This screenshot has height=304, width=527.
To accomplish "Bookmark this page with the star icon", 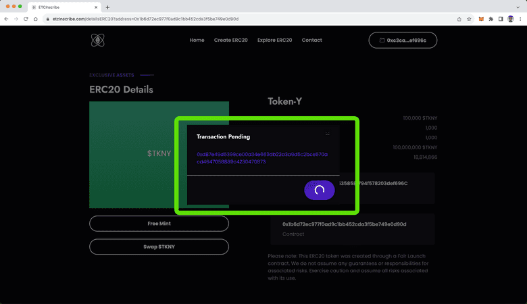I will [x=469, y=19].
